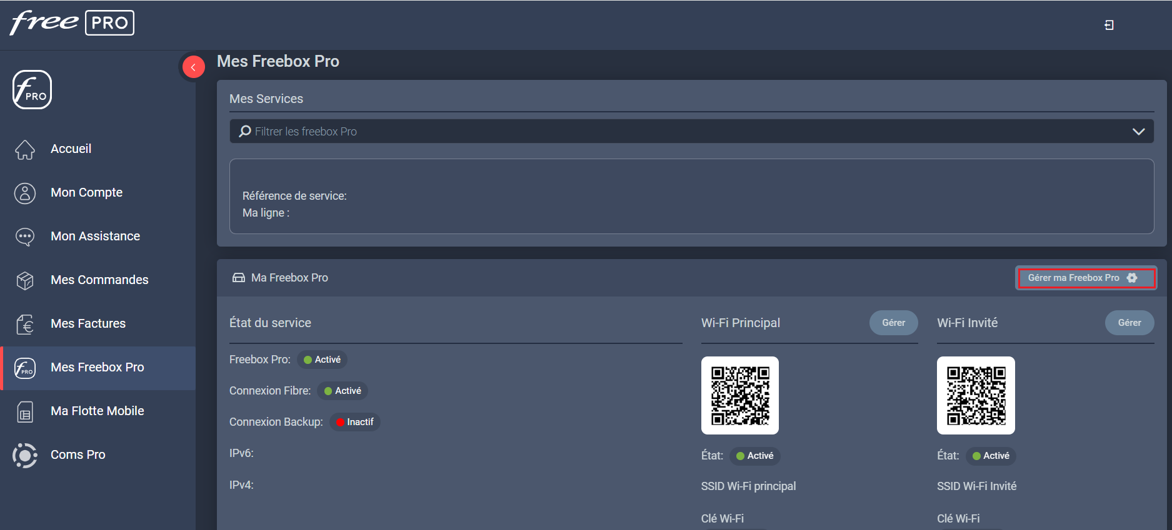The image size is (1172, 530).
Task: Collapse sidebar with red arrow button
Action: pyautogui.click(x=193, y=67)
